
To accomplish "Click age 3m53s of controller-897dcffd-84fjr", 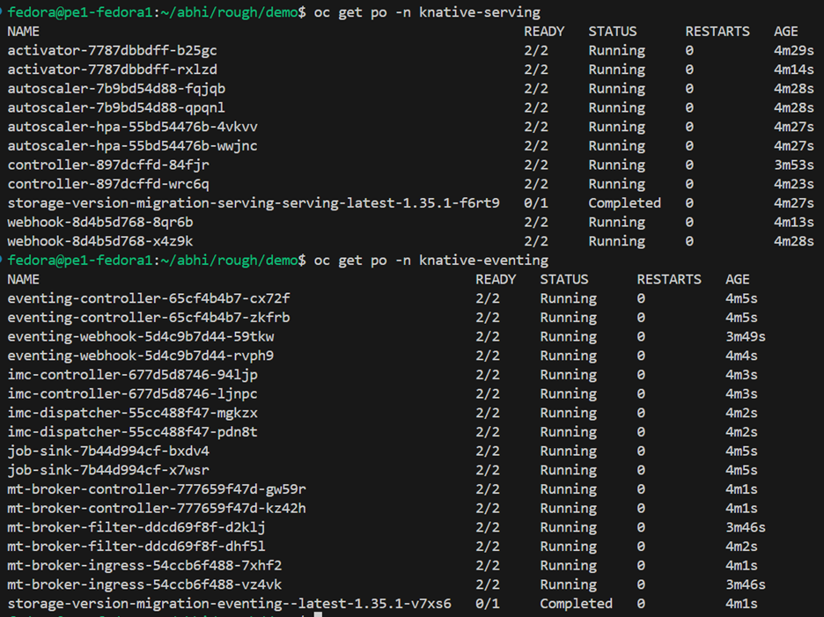I will (x=793, y=165).
